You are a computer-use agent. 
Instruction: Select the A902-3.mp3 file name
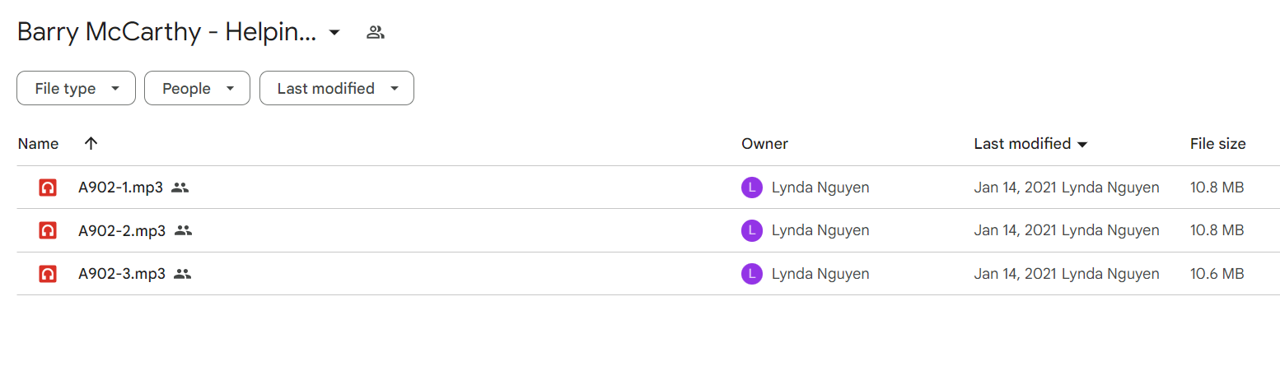pos(122,274)
